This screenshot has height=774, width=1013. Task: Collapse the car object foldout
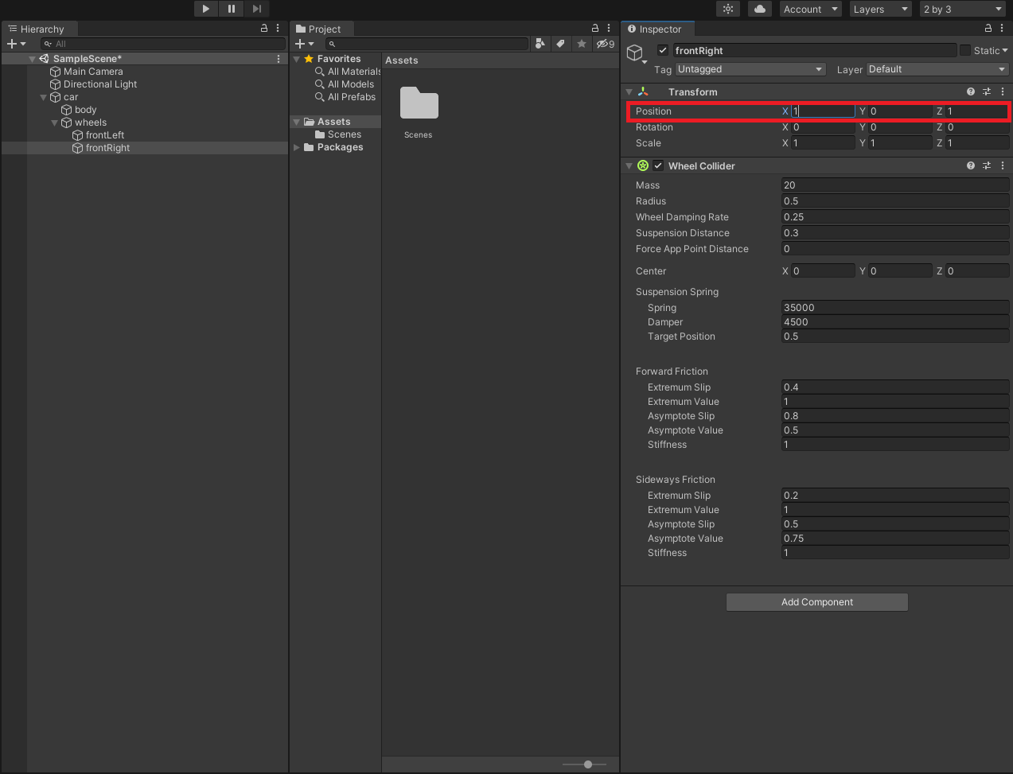[x=44, y=97]
